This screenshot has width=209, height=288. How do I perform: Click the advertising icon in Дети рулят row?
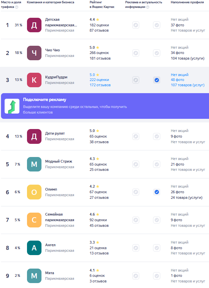pyautogui.click(x=136, y=136)
